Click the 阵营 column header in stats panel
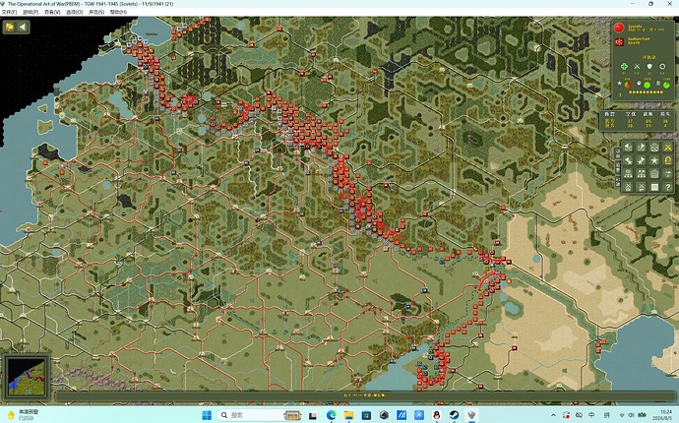 (610, 114)
